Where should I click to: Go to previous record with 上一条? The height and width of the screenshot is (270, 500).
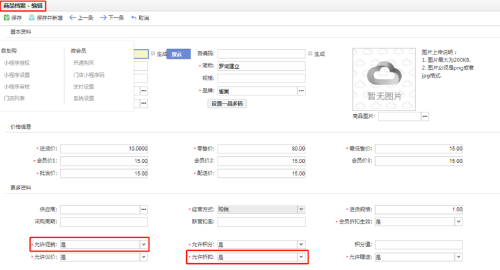[81, 18]
